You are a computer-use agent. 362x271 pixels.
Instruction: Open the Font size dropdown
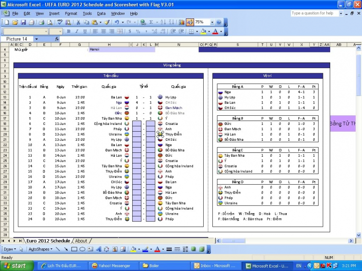pos(60,31)
